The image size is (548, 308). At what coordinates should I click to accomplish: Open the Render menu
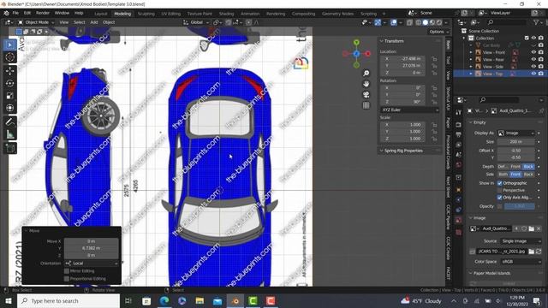click(x=43, y=14)
